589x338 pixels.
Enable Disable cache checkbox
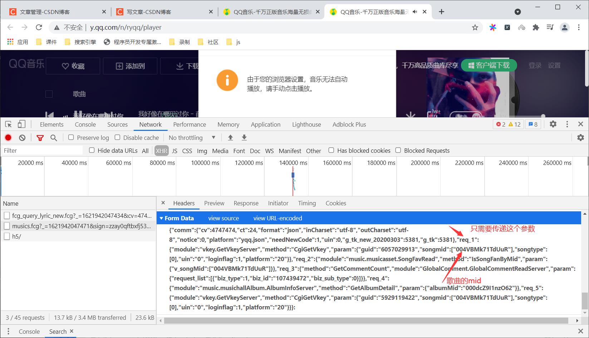point(117,137)
